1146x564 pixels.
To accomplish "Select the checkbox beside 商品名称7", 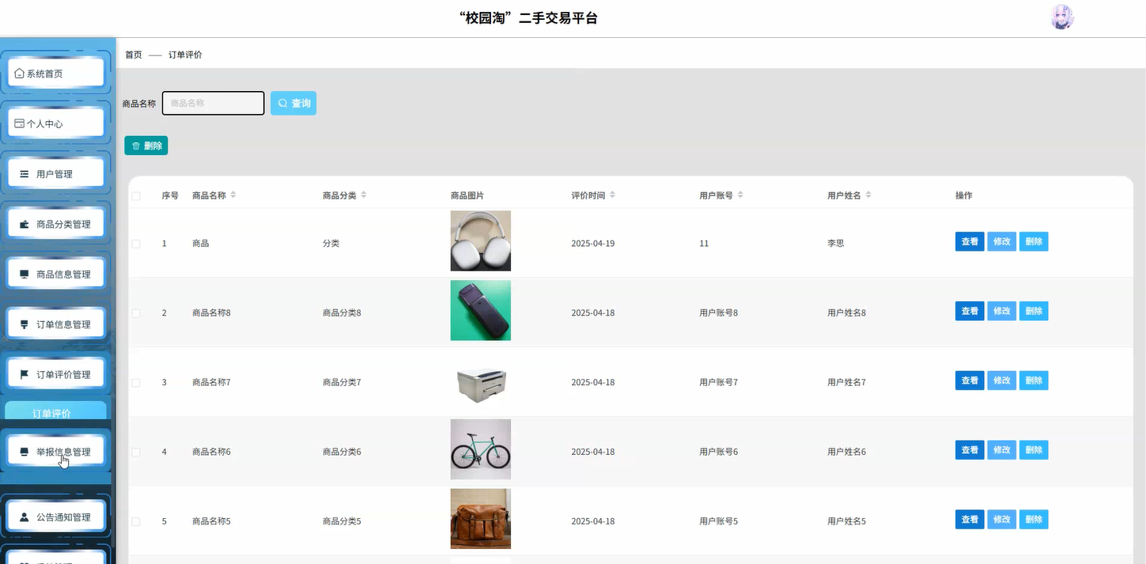I will (x=135, y=380).
